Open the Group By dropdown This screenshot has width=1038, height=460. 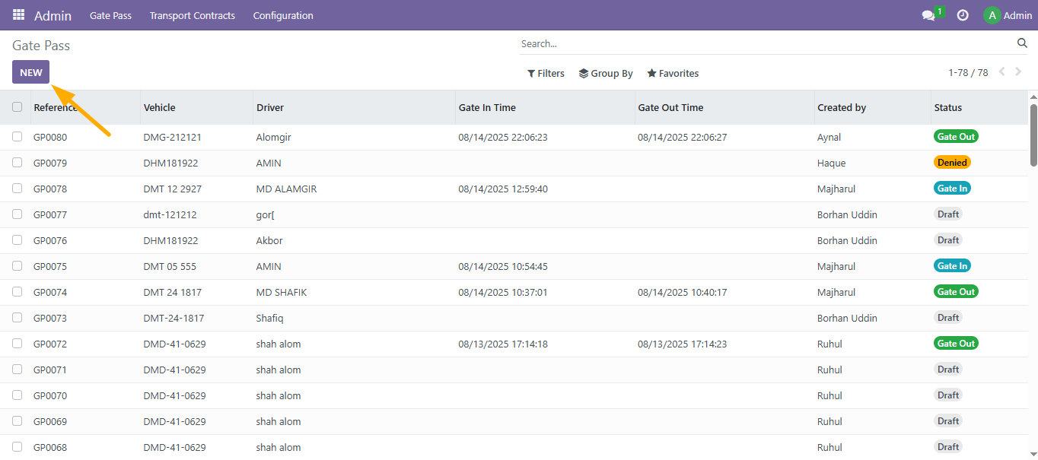606,74
